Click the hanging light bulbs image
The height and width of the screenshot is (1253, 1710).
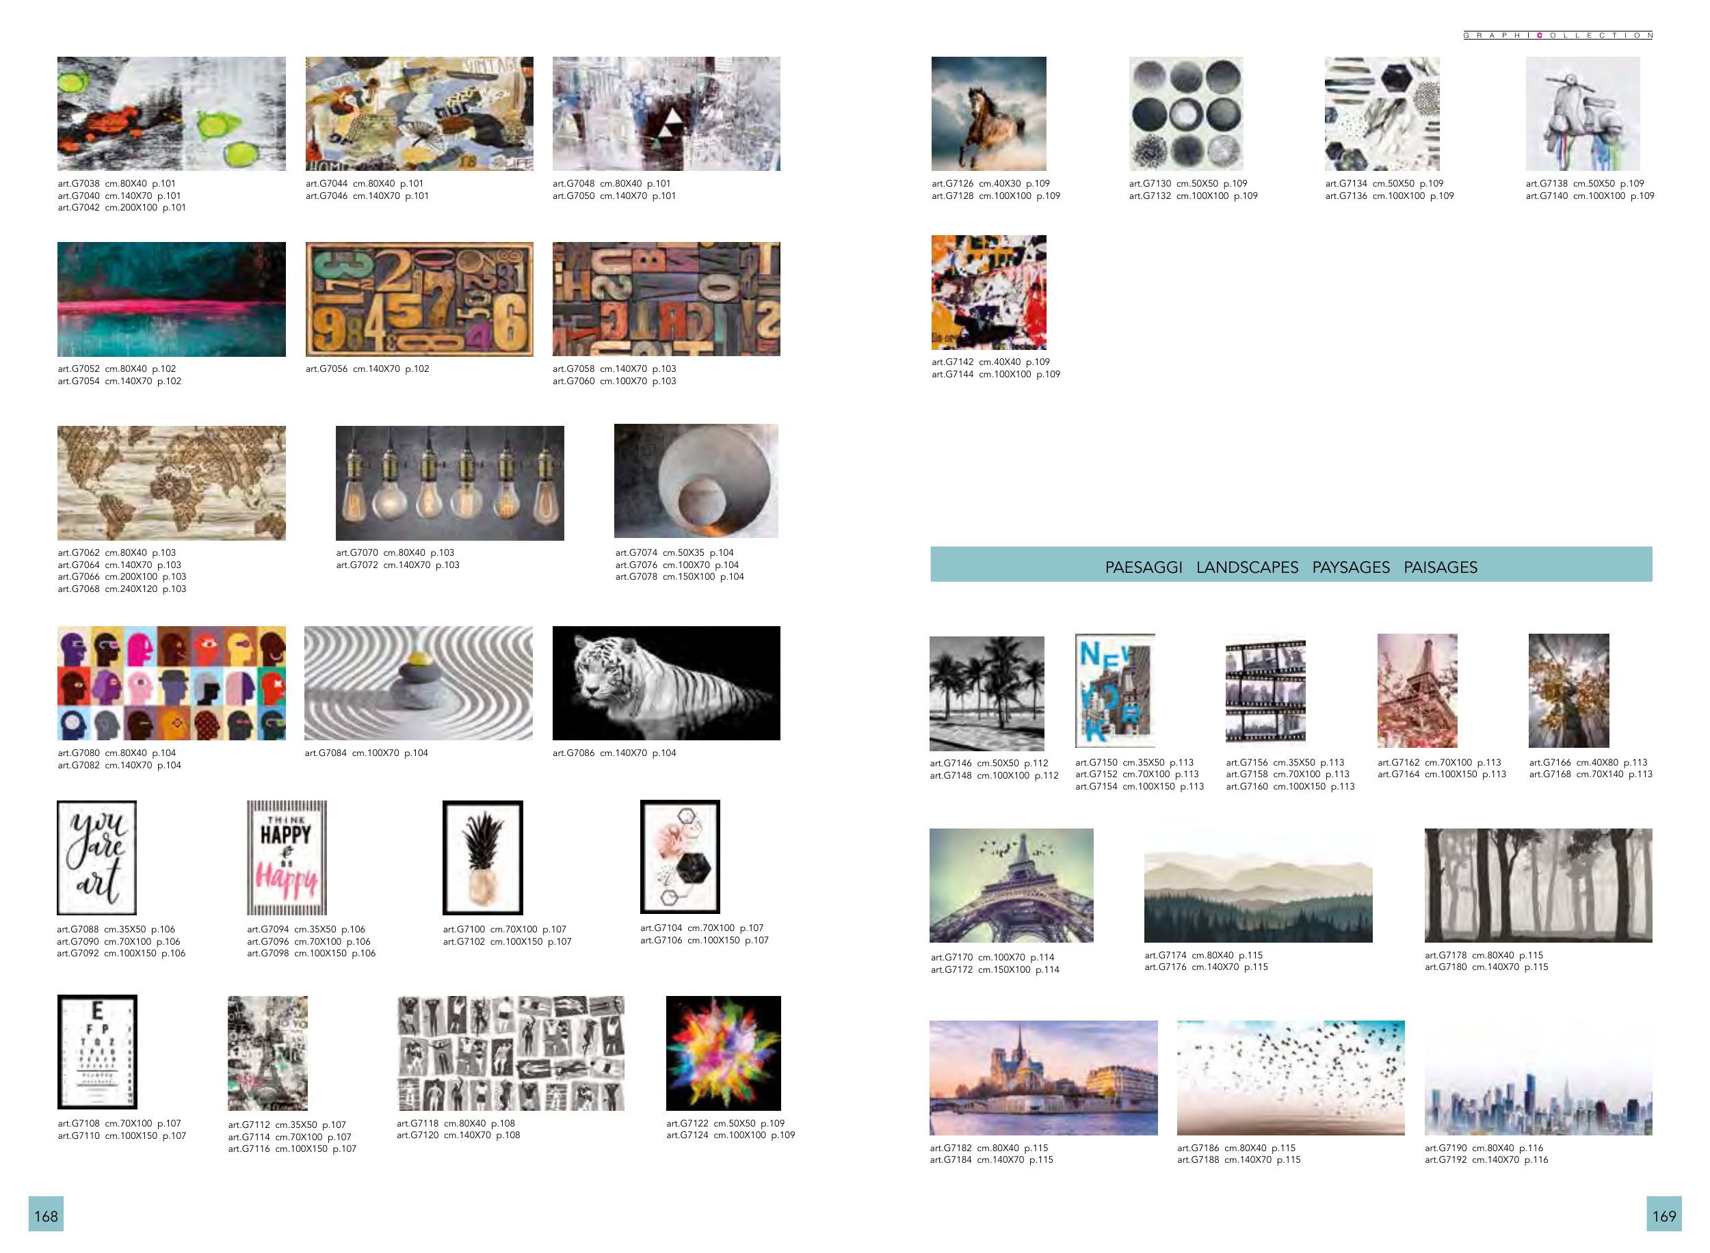point(449,483)
